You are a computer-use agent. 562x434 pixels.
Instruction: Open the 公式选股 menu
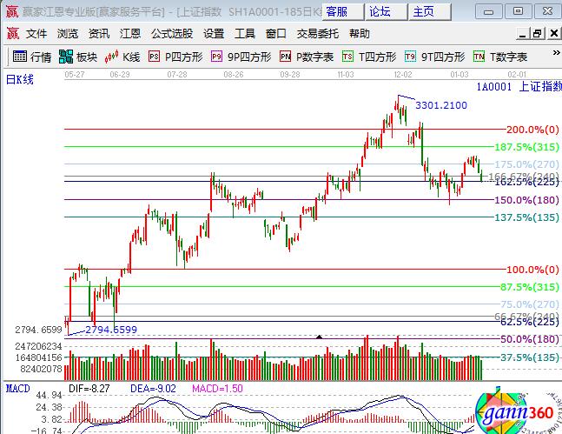[x=172, y=34]
